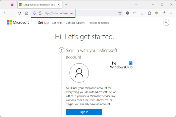Click the large user avatar circle

coord(79,73)
